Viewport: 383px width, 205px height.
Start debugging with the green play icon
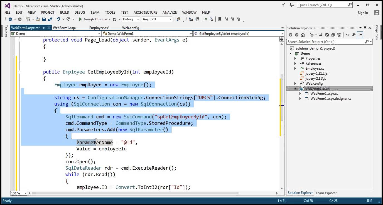[x=80, y=19]
